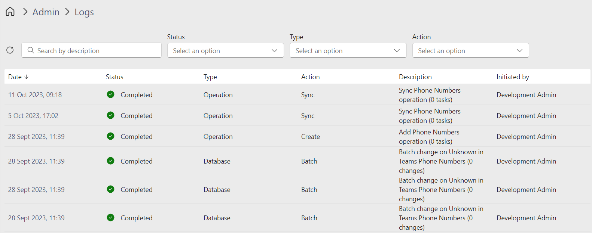The image size is (592, 233).
Task: Sort by the Type column header
Action: tap(210, 77)
